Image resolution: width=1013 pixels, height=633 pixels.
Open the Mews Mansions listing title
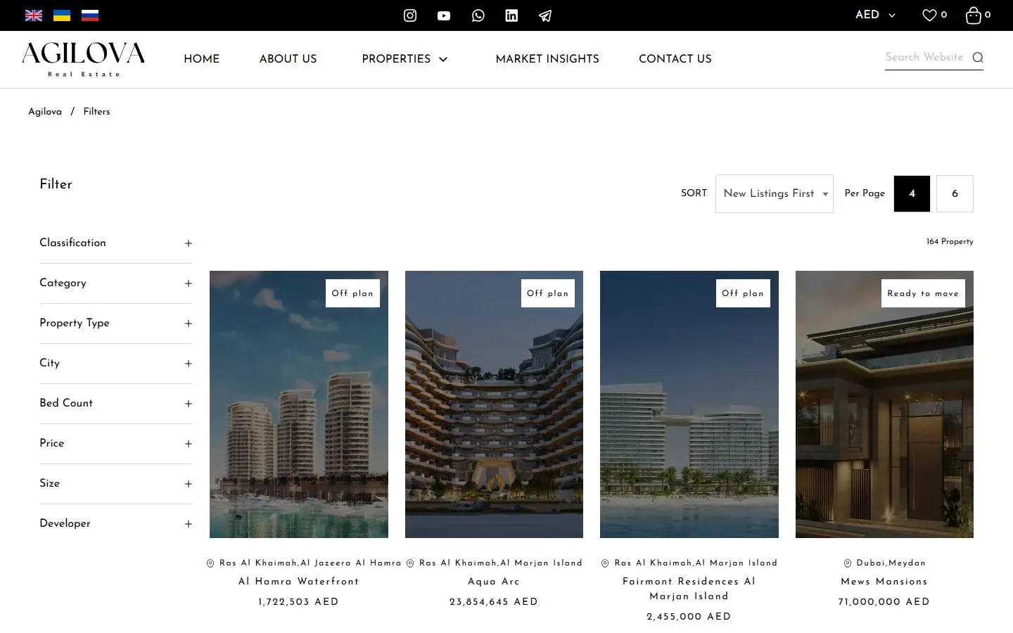click(x=884, y=582)
